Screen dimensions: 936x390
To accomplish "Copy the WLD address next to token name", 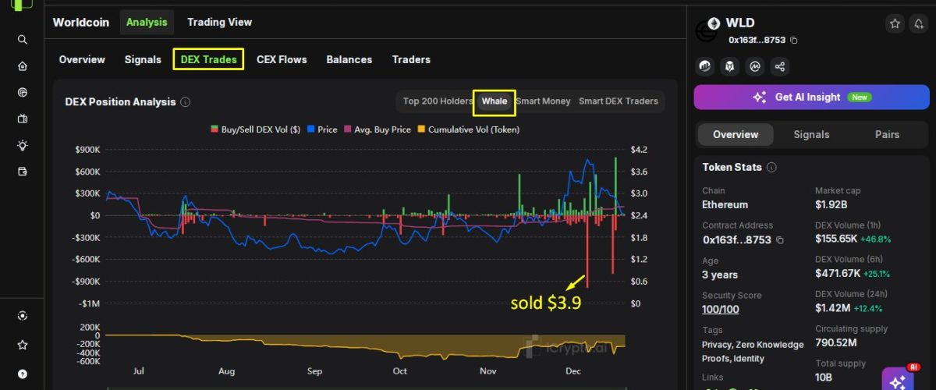I will click(x=794, y=40).
